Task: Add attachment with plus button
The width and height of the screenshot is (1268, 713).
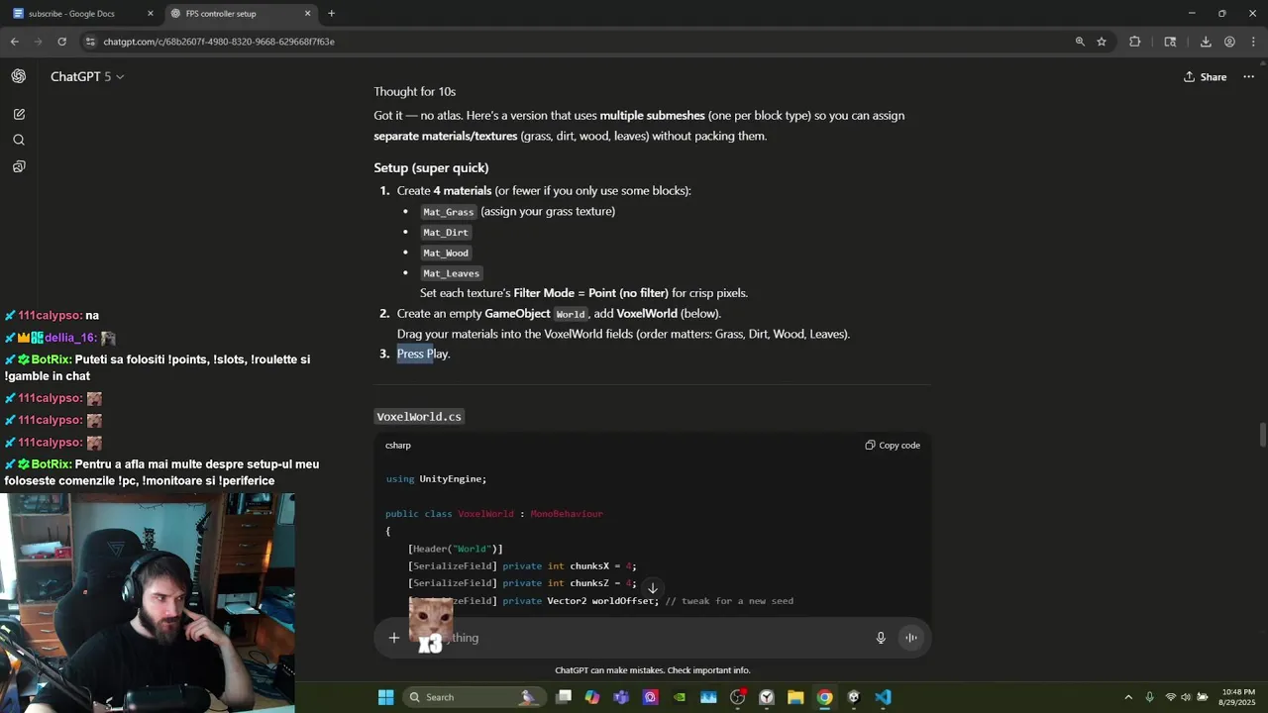Action: point(394,638)
